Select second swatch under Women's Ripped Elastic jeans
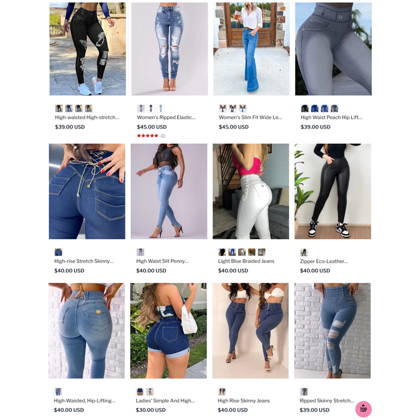The image size is (420, 420). coord(151,108)
